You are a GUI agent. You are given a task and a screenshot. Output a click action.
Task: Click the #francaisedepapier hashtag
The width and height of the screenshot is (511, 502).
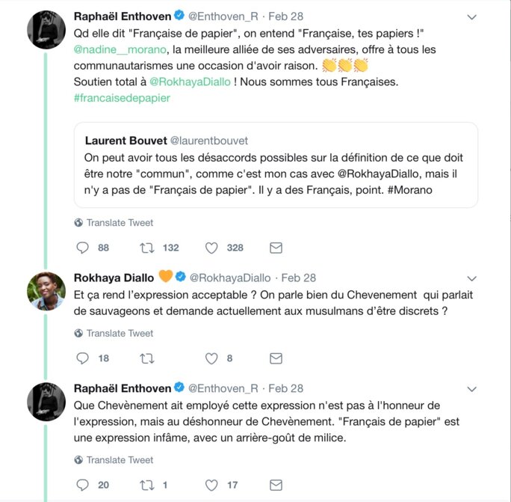(x=122, y=98)
